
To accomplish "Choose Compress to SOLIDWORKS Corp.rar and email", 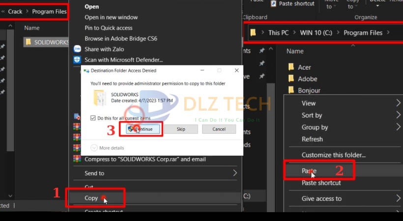I will coord(145,159).
